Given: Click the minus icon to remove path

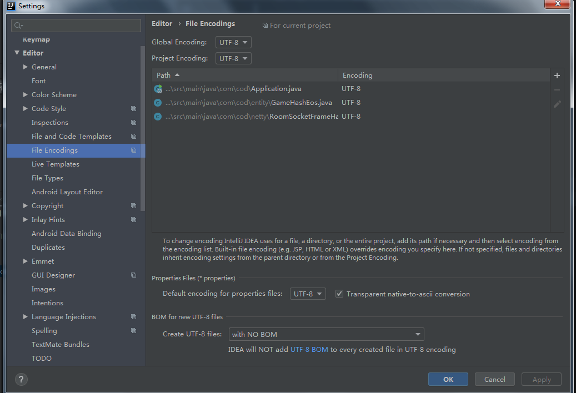Looking at the screenshot, I should (x=557, y=90).
